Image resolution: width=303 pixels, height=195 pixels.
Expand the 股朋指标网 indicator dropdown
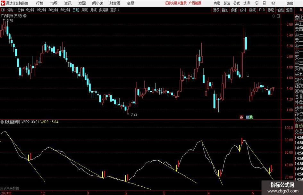(2, 122)
